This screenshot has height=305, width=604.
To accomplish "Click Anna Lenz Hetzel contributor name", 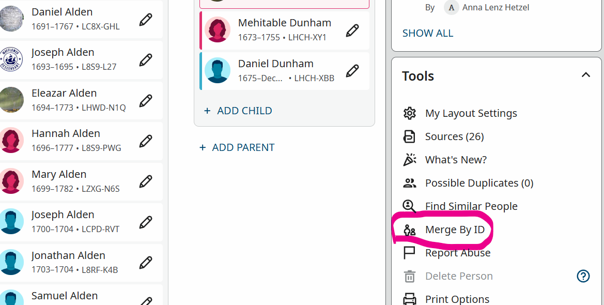I will [495, 7].
